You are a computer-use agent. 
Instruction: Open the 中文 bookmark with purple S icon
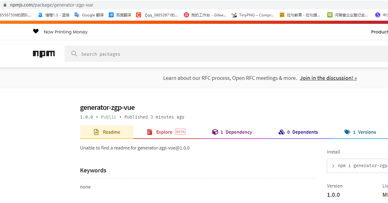coord(381,15)
